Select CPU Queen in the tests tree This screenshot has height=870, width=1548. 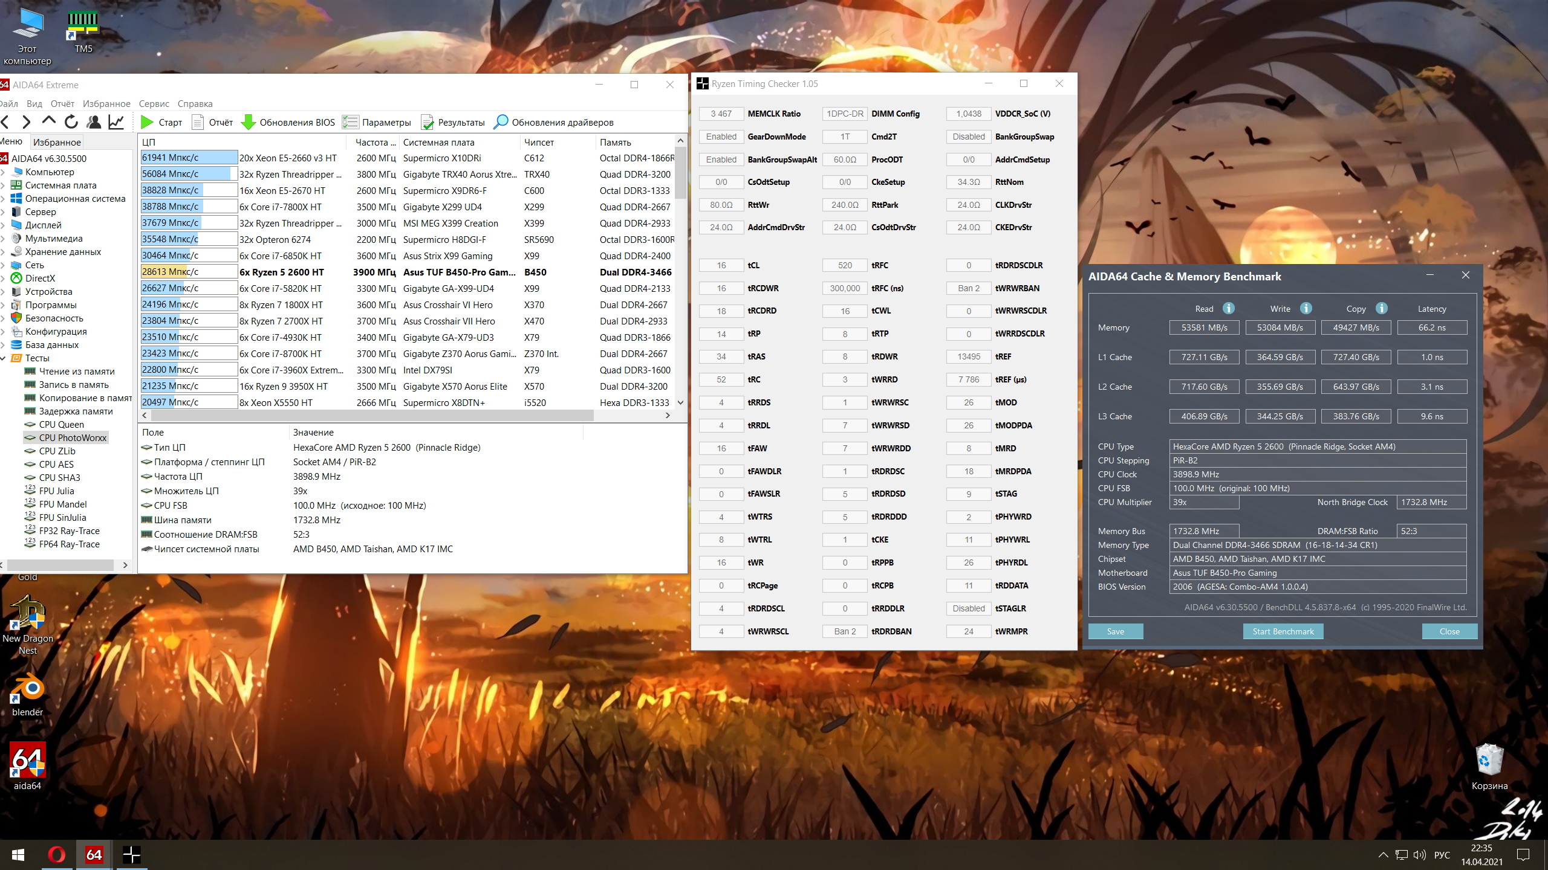click(61, 425)
